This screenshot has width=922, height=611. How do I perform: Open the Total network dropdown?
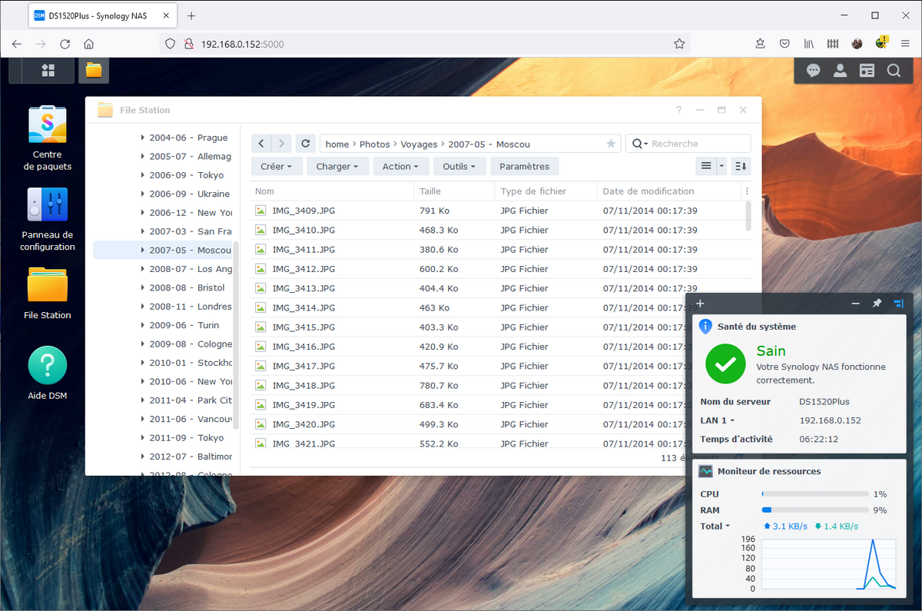tap(715, 526)
